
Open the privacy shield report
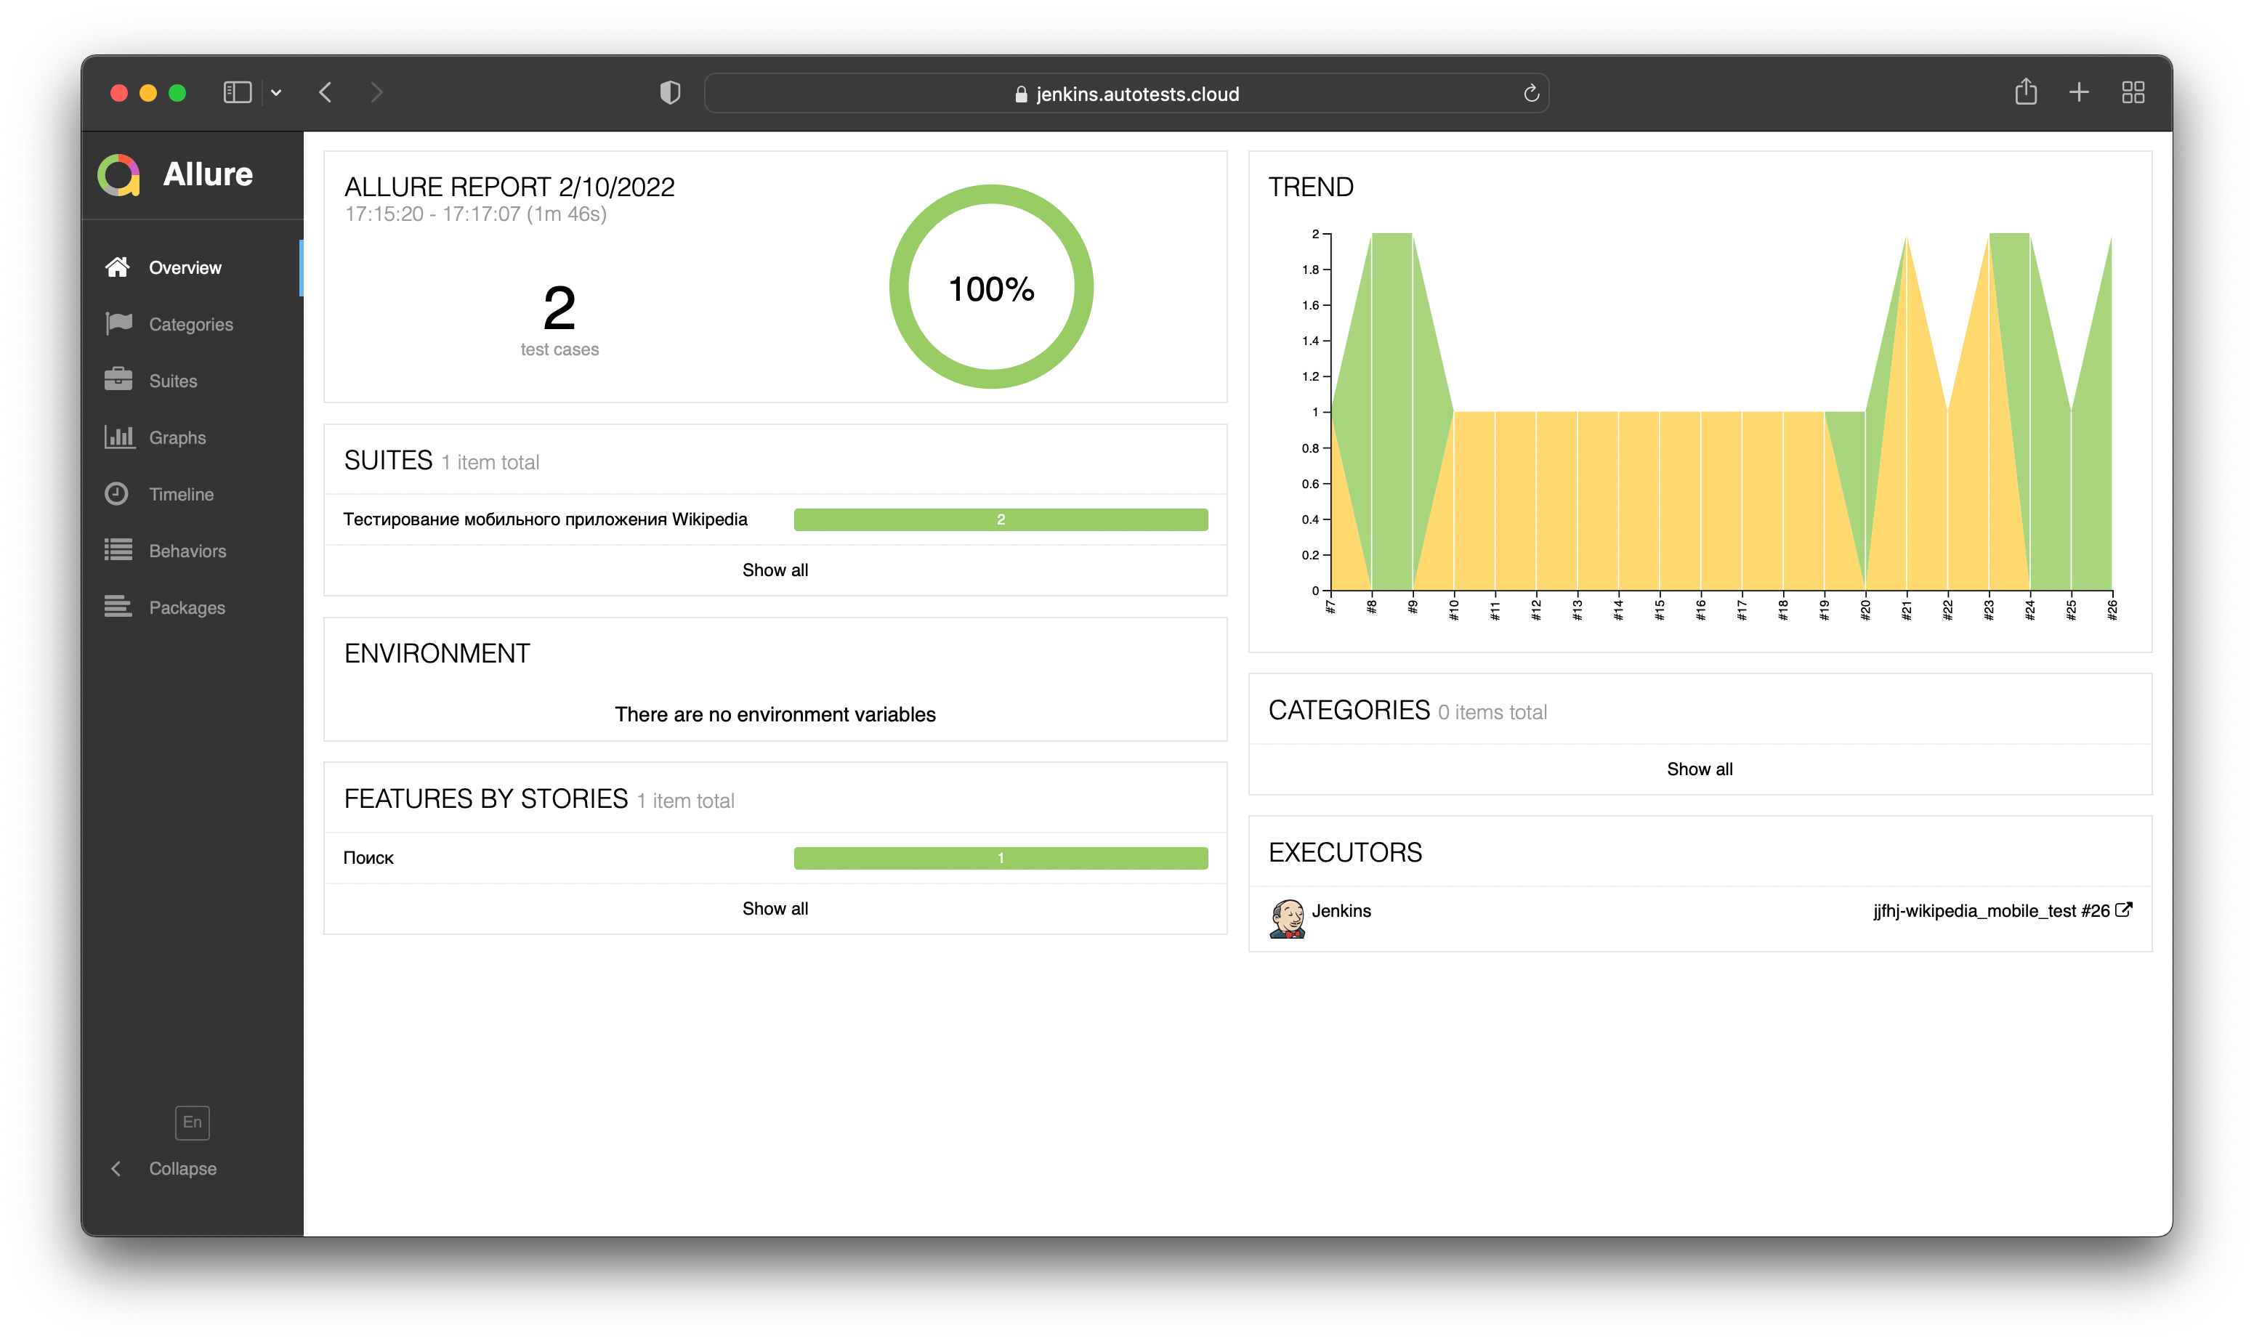pos(670,92)
